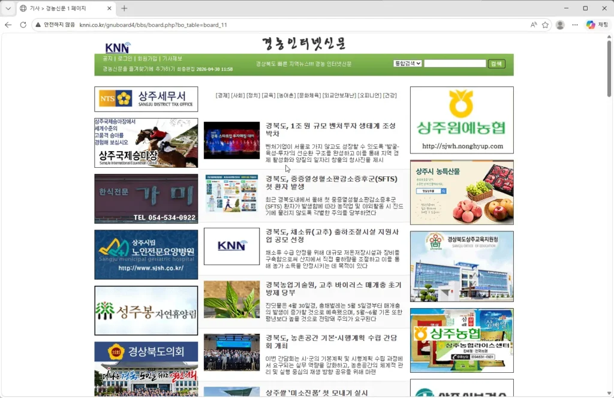Open 상주세무서 banner
The image size is (614, 398).
pyautogui.click(x=146, y=99)
